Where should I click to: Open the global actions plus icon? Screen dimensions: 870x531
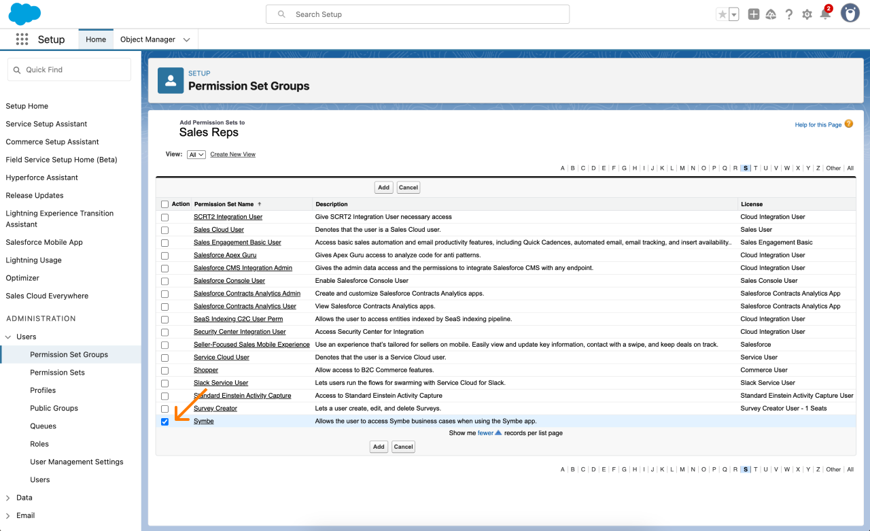[753, 14]
